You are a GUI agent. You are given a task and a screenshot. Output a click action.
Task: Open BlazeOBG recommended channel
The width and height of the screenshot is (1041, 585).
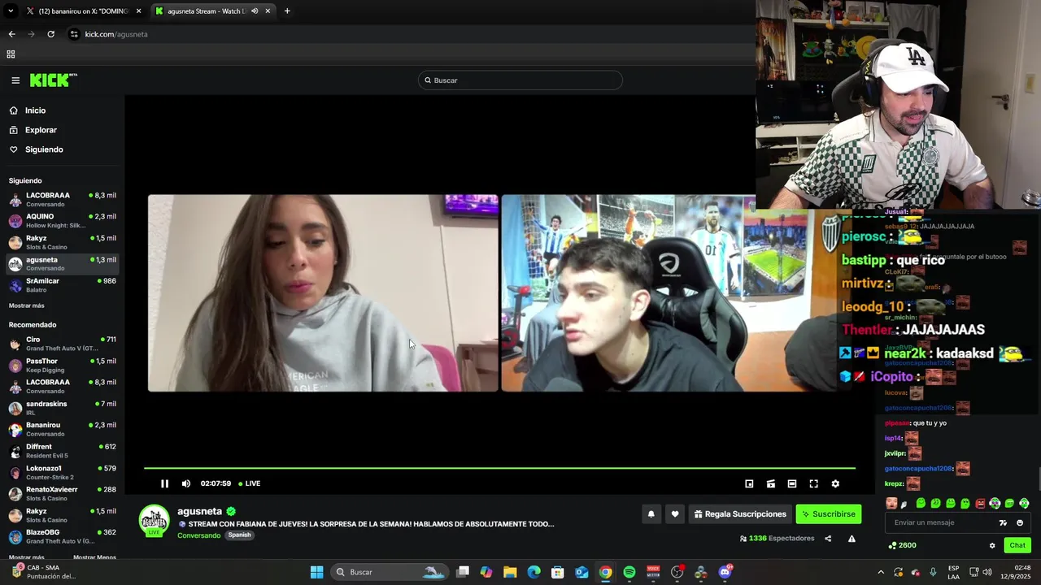(63, 536)
